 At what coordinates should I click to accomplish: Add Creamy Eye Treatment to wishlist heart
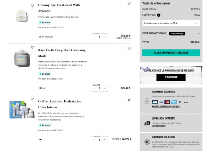(x=32, y=6)
